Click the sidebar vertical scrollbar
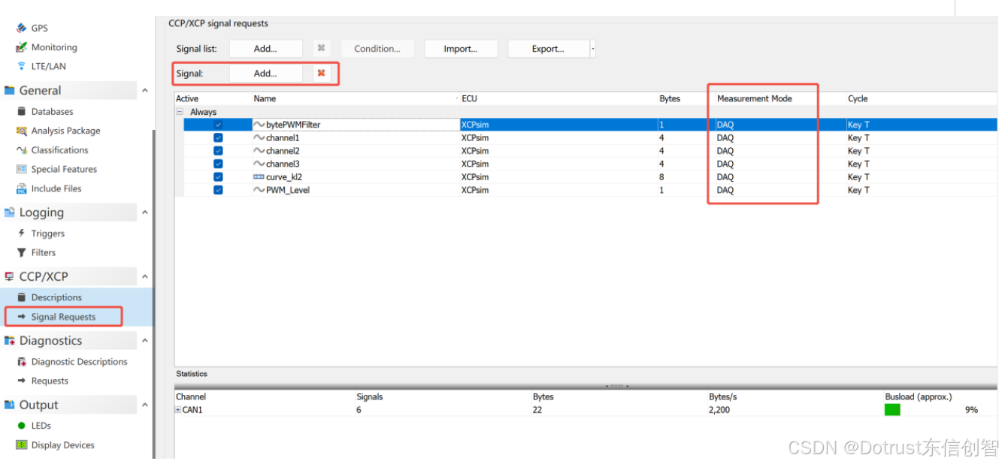Screen dimensions: 1002x464 click(154, 293)
